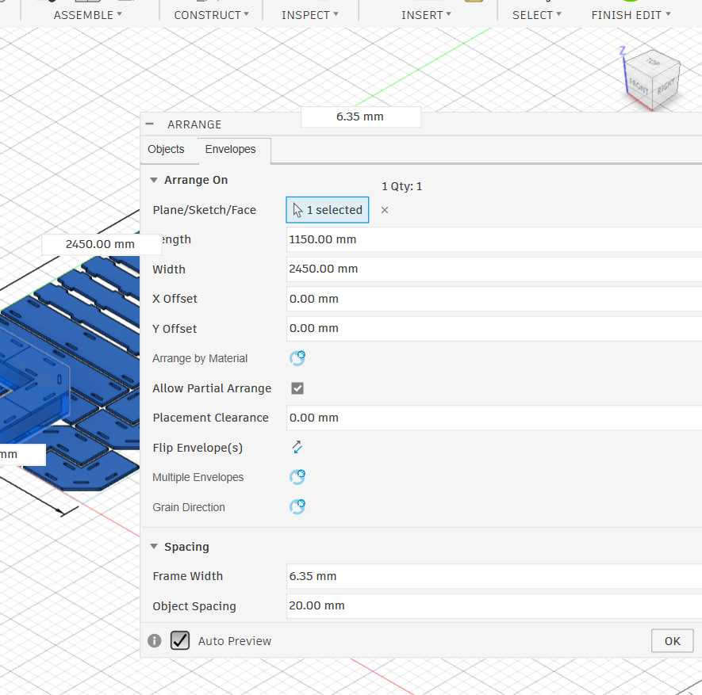Click the ViewCube FRONT face

tap(639, 86)
